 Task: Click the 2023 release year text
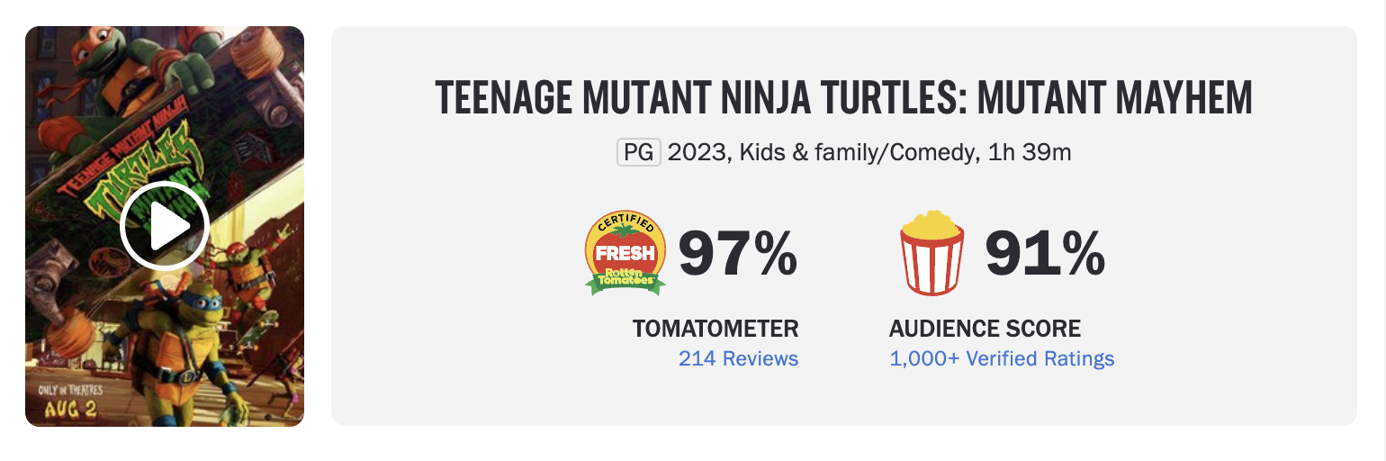pos(697,152)
